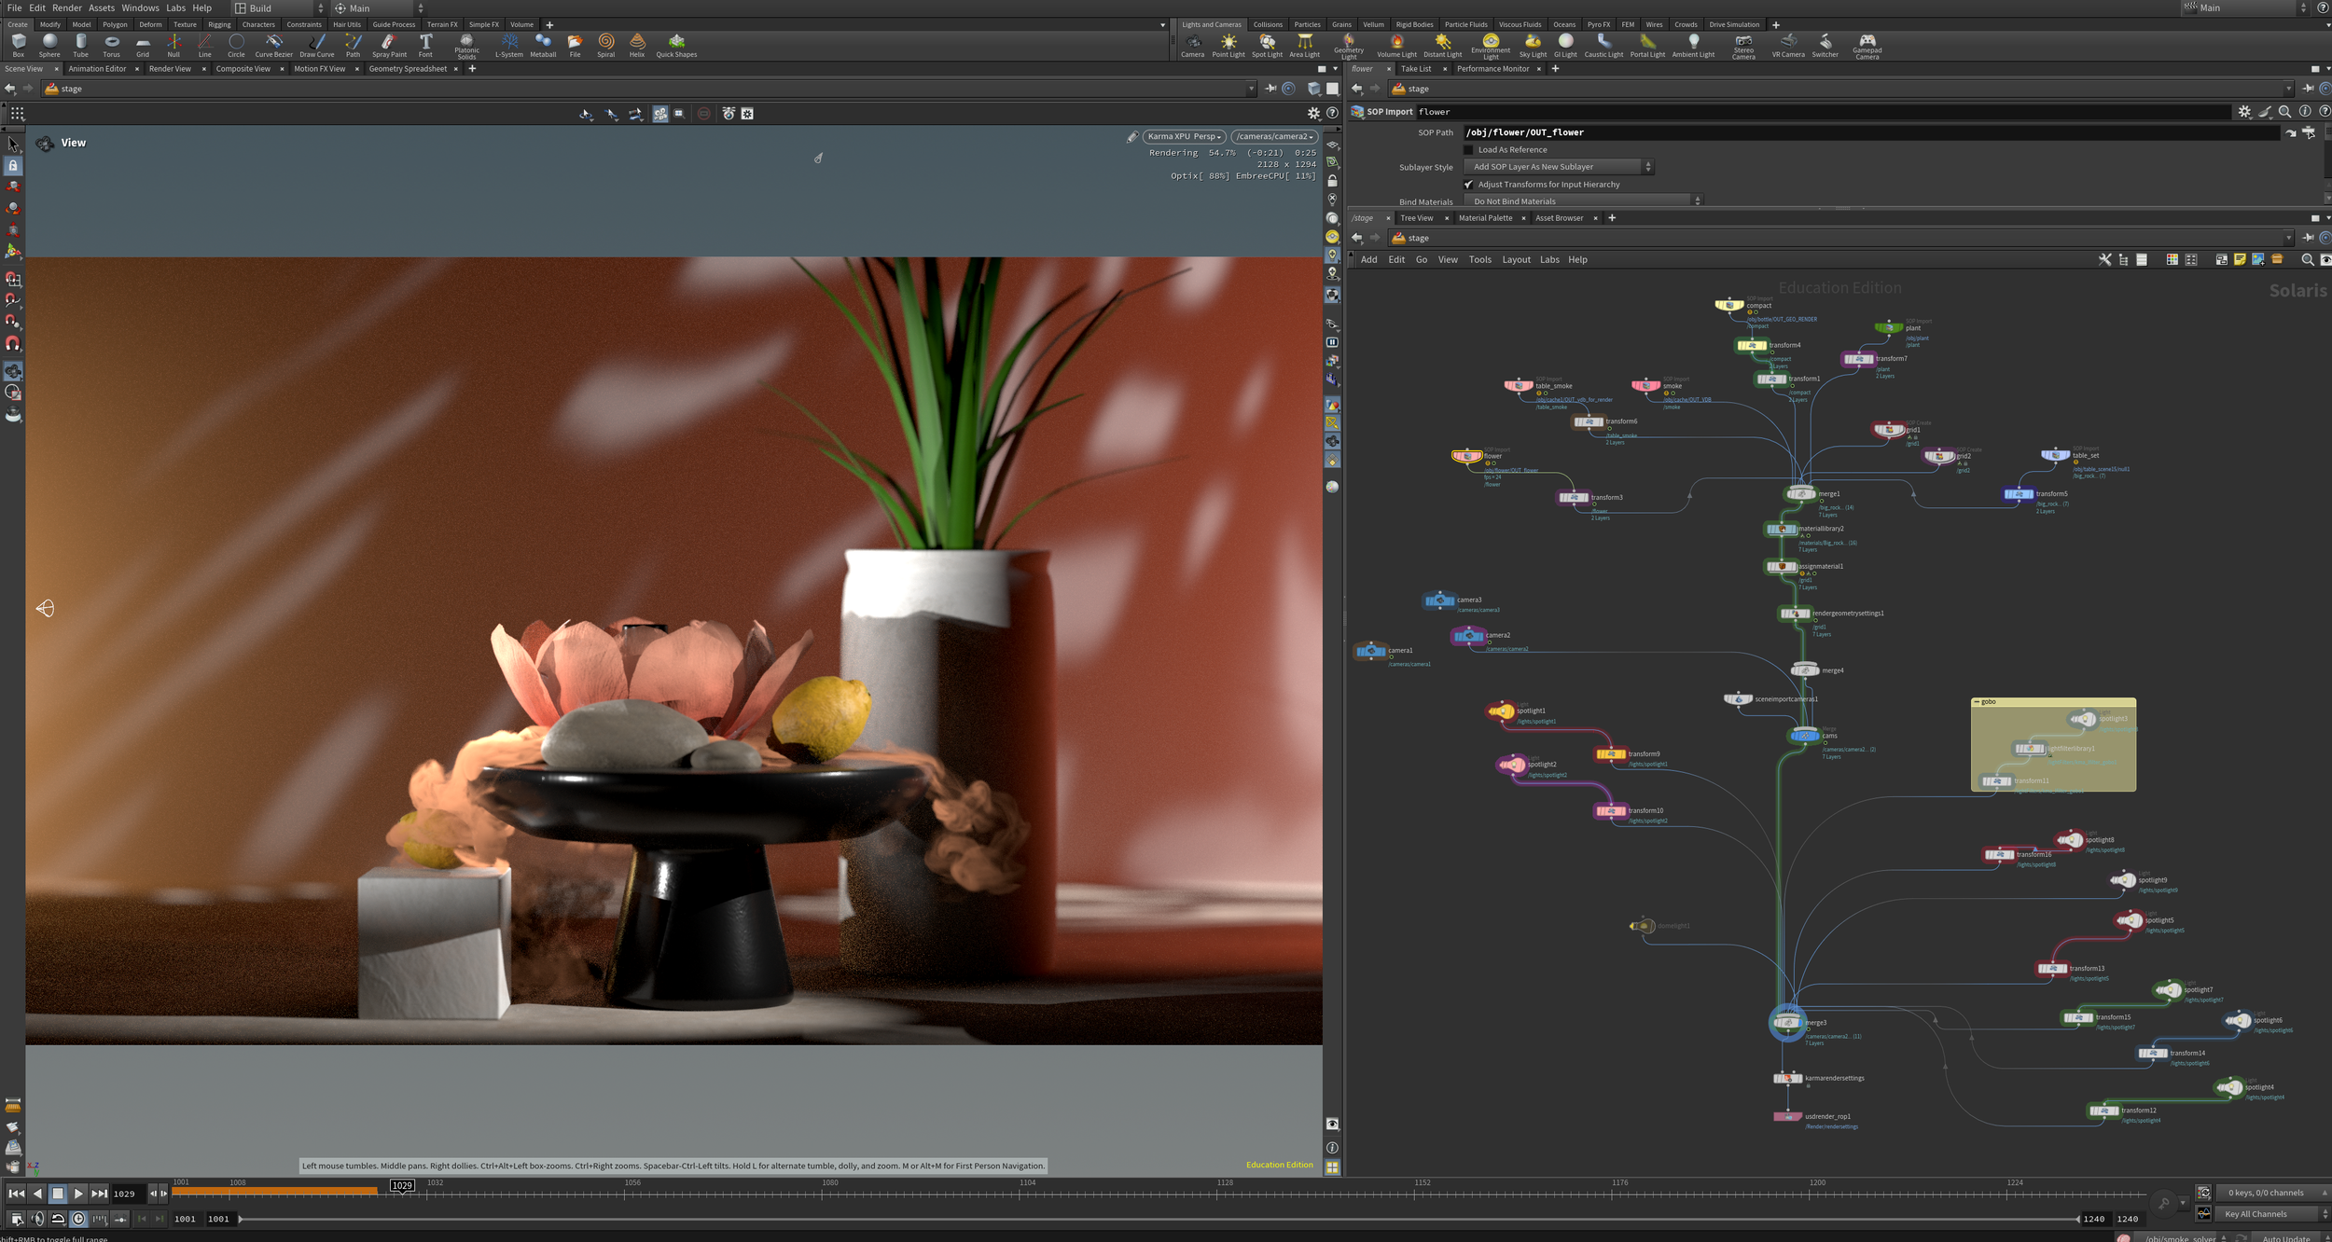Select the Sky Light tool
Screen dimensions: 2332x1242
pos(1533,46)
